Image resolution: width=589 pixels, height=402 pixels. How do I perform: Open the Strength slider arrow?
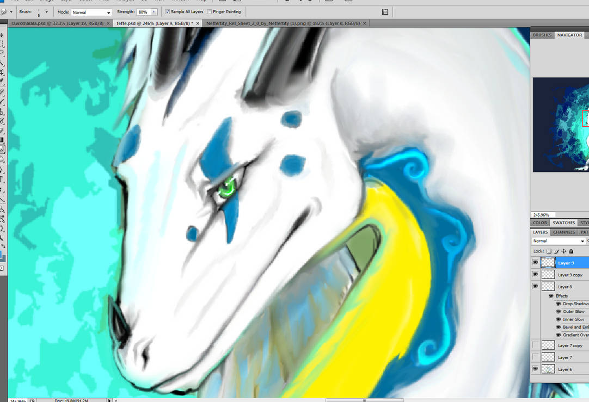(154, 12)
